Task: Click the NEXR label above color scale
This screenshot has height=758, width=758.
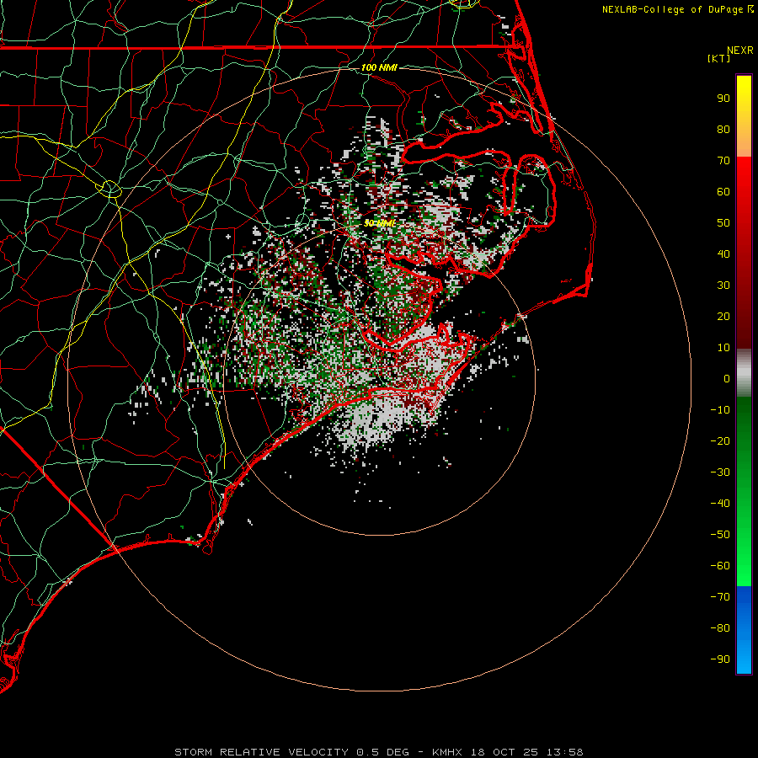Action: (x=740, y=51)
